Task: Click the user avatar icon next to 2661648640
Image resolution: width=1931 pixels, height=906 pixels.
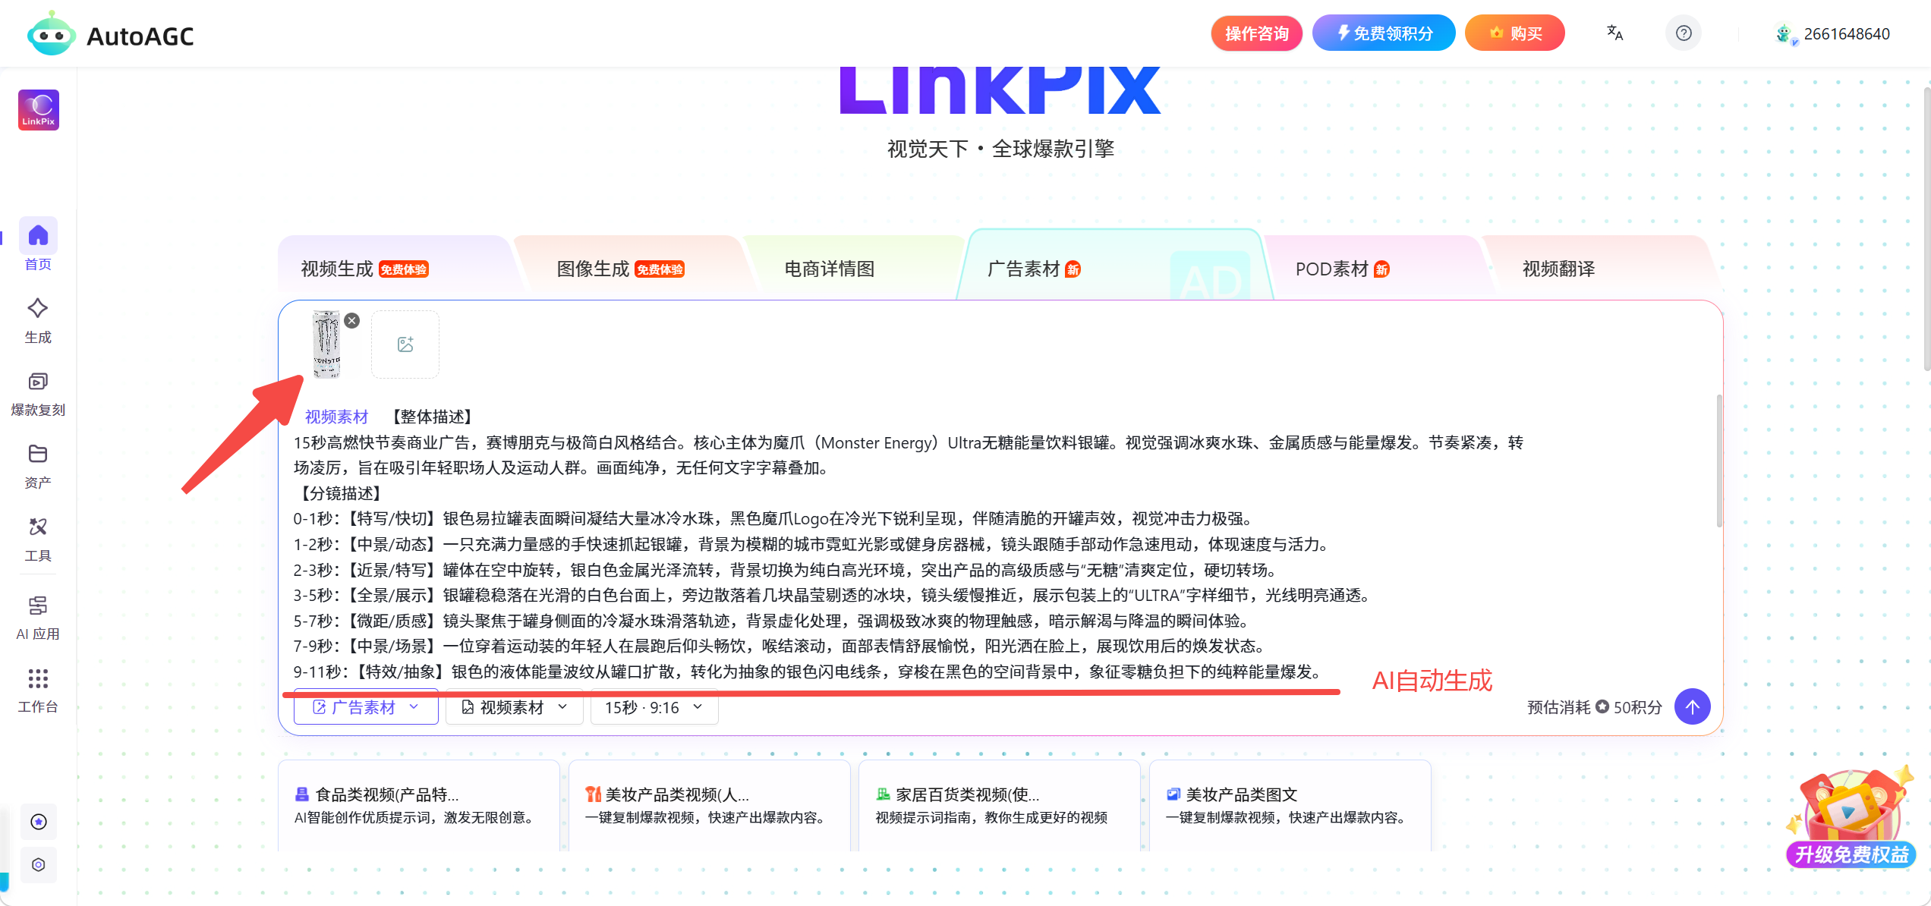Action: coord(1784,34)
